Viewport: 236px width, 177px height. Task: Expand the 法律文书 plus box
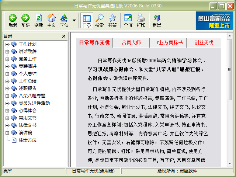pos(7,125)
